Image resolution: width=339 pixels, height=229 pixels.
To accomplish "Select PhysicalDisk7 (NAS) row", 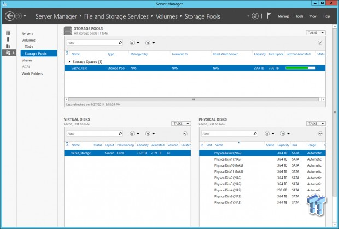I will click(x=262, y=202).
